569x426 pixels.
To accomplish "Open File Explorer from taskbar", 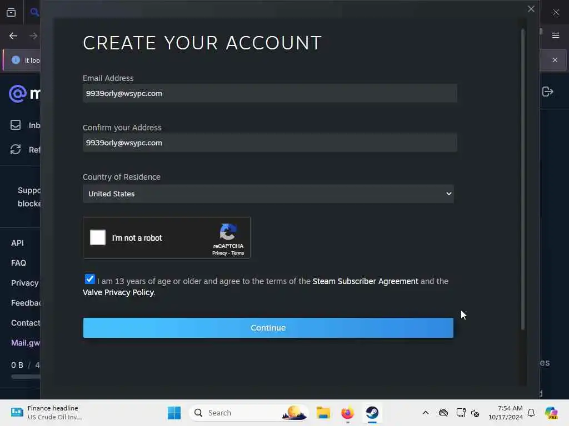I will click(x=323, y=413).
